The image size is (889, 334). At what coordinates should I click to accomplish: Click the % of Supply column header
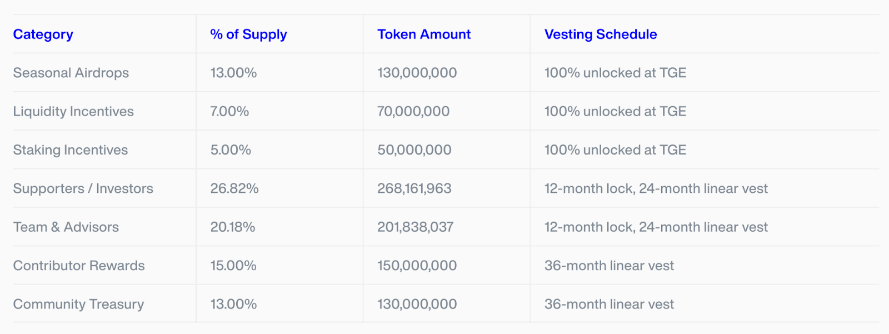pos(248,34)
